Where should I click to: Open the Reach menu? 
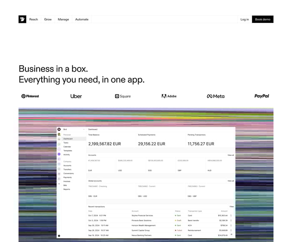tap(33, 19)
